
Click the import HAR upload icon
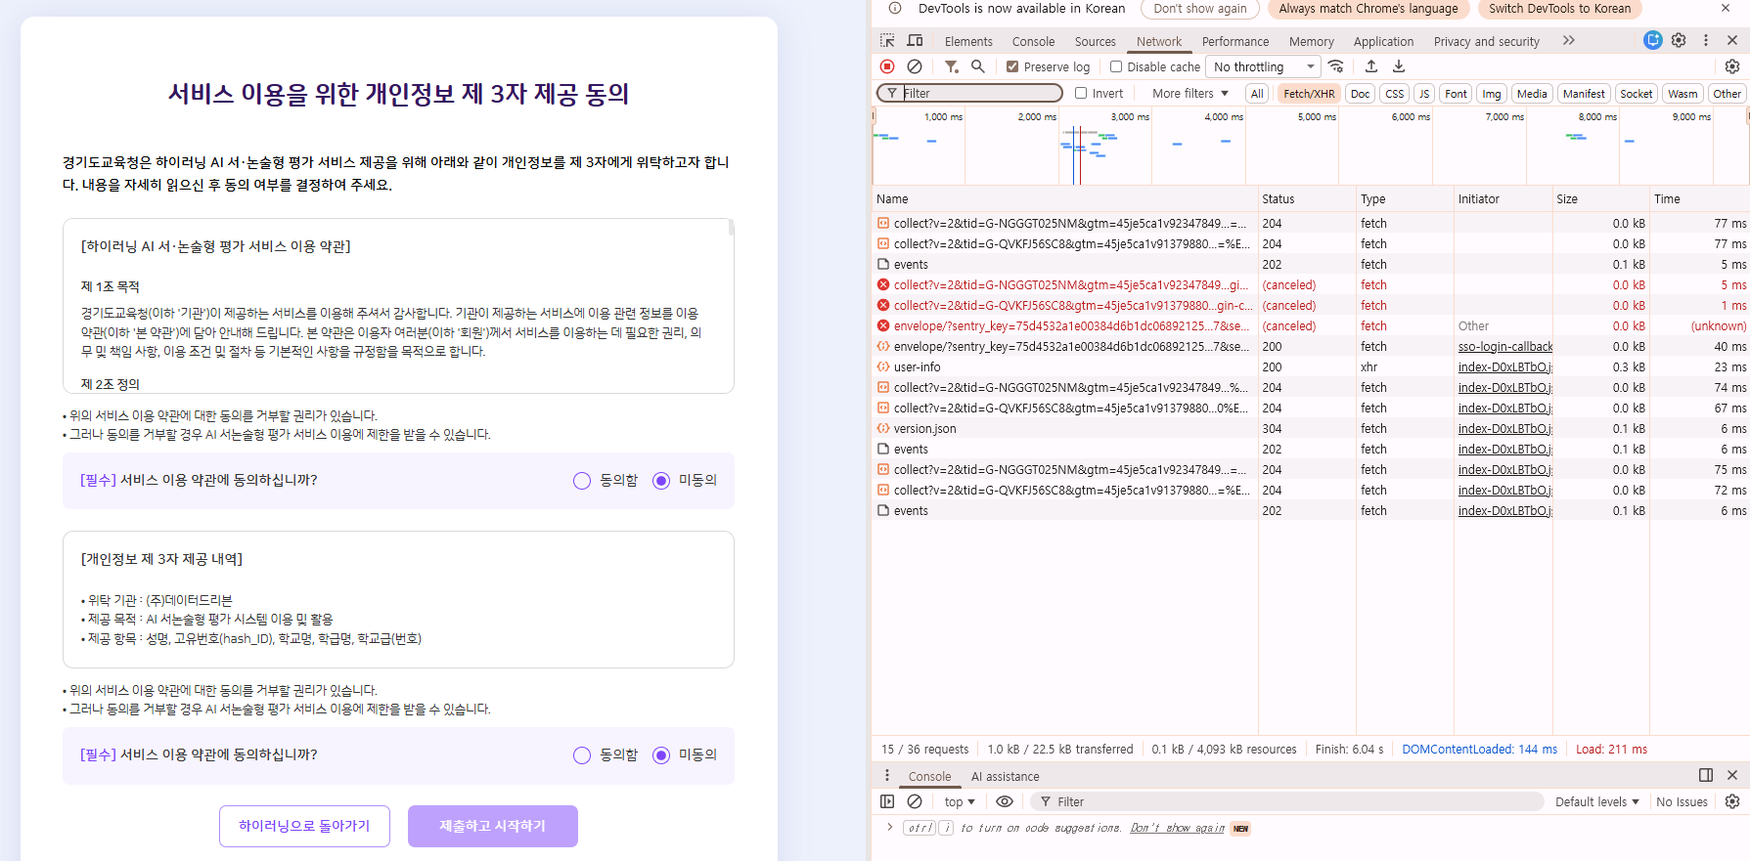(1371, 66)
